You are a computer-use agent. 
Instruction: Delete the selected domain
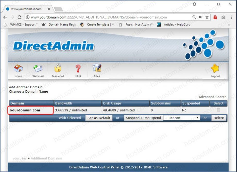[x=218, y=118]
